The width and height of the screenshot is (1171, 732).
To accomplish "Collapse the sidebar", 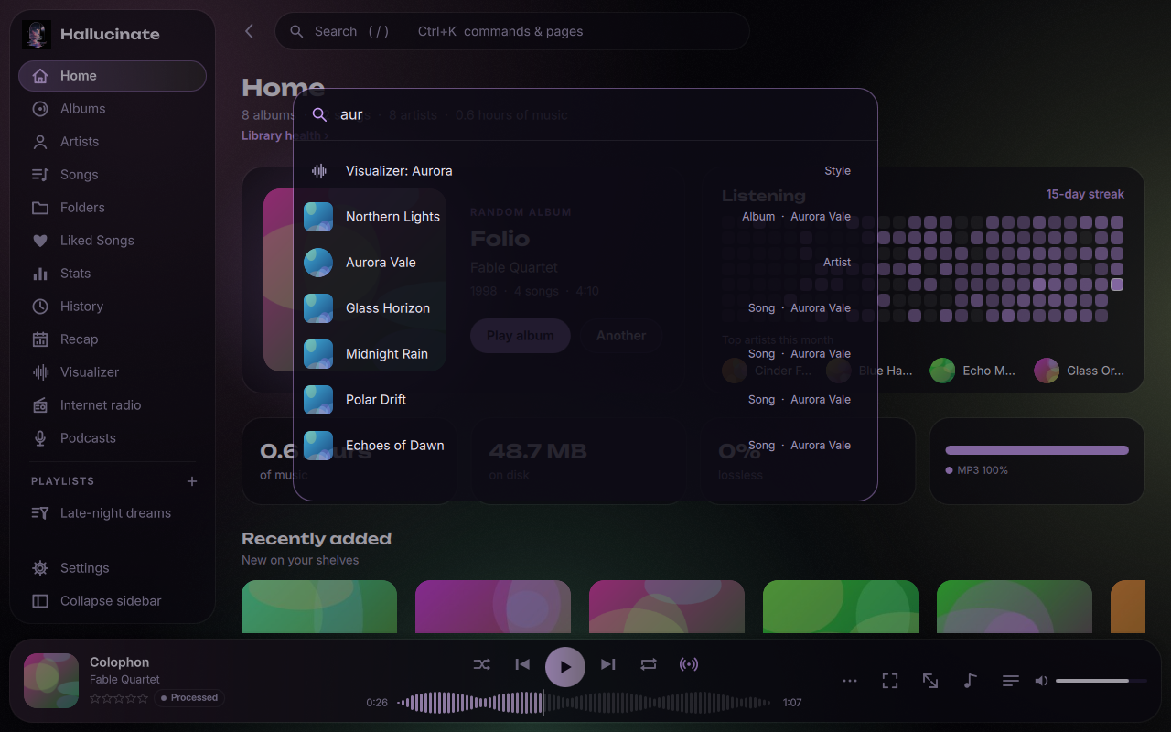I will pos(113,601).
